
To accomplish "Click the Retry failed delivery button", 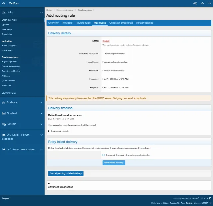I will (114, 163).
